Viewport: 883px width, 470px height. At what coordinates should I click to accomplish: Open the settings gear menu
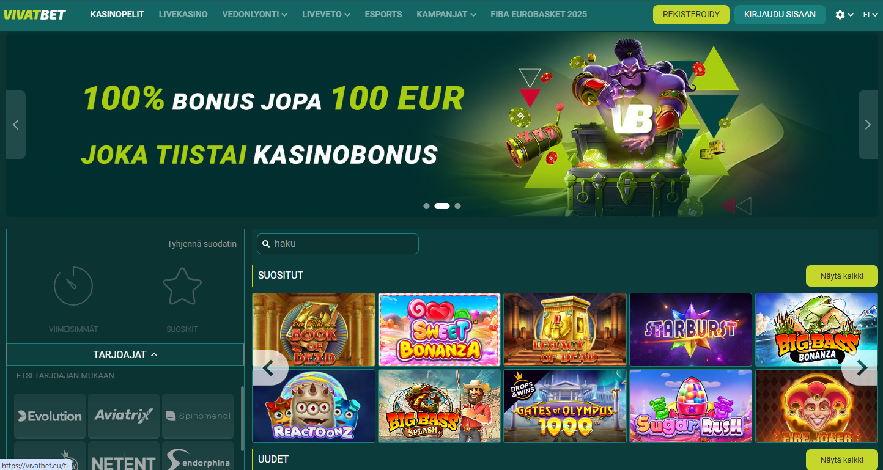pyautogui.click(x=844, y=15)
